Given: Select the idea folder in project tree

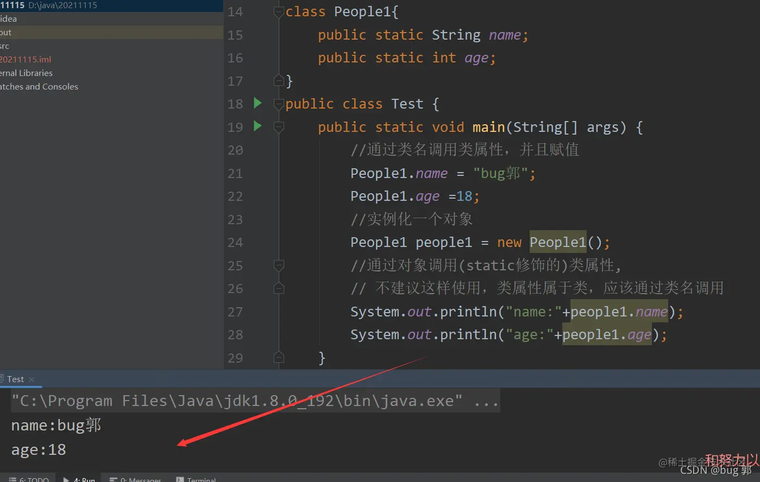Looking at the screenshot, I should [x=111, y=18].
